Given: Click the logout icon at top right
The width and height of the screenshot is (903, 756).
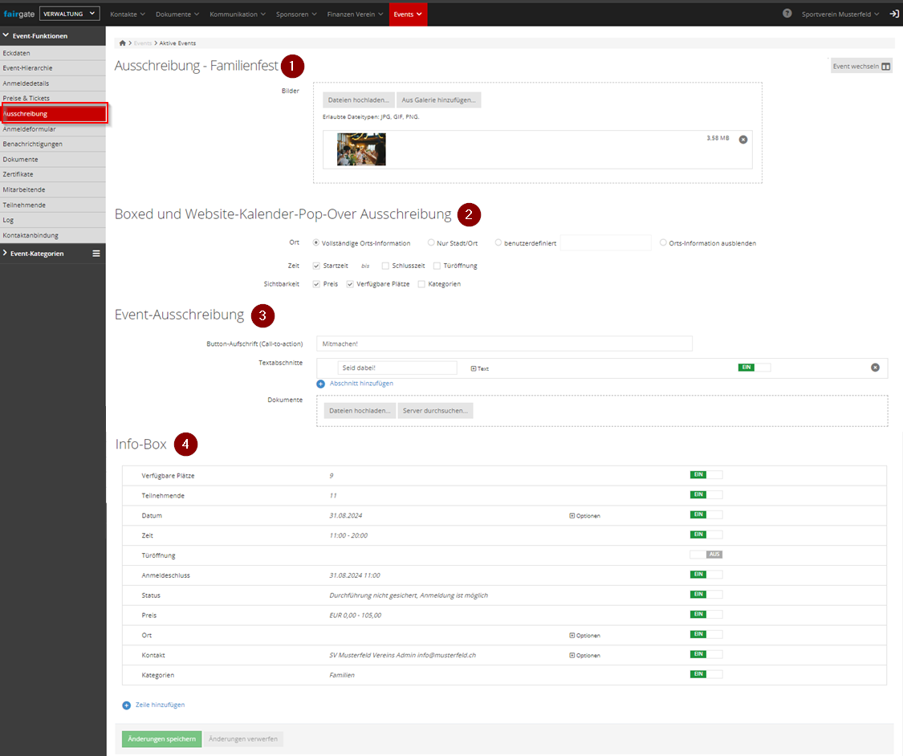Looking at the screenshot, I should pyautogui.click(x=894, y=14).
